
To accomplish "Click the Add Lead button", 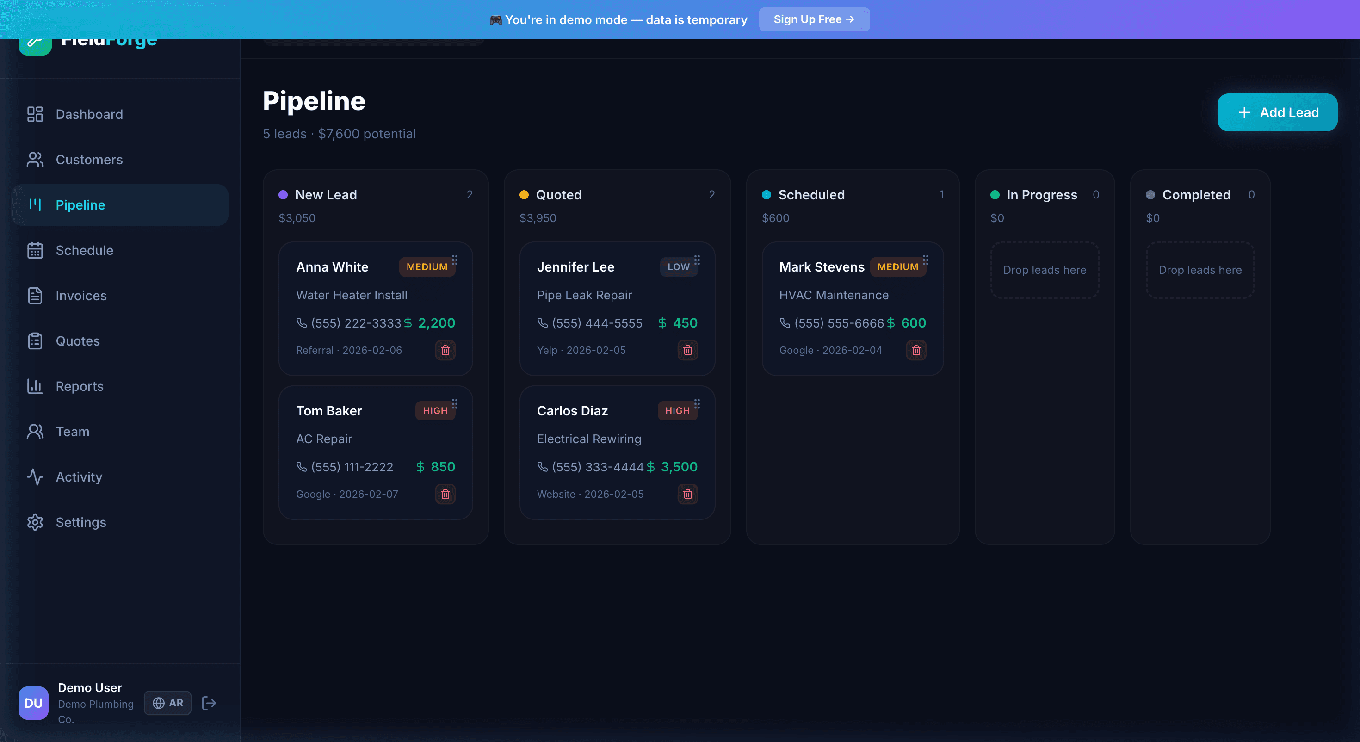I will (x=1278, y=112).
